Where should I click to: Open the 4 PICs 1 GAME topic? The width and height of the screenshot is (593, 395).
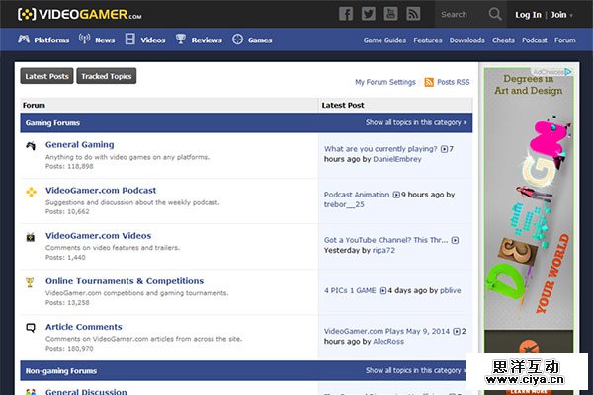350,290
